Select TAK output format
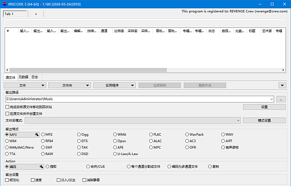The image size is (291, 186). 82,147
